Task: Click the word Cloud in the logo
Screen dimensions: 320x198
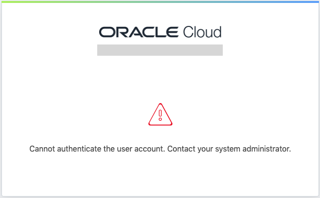Action: point(202,32)
